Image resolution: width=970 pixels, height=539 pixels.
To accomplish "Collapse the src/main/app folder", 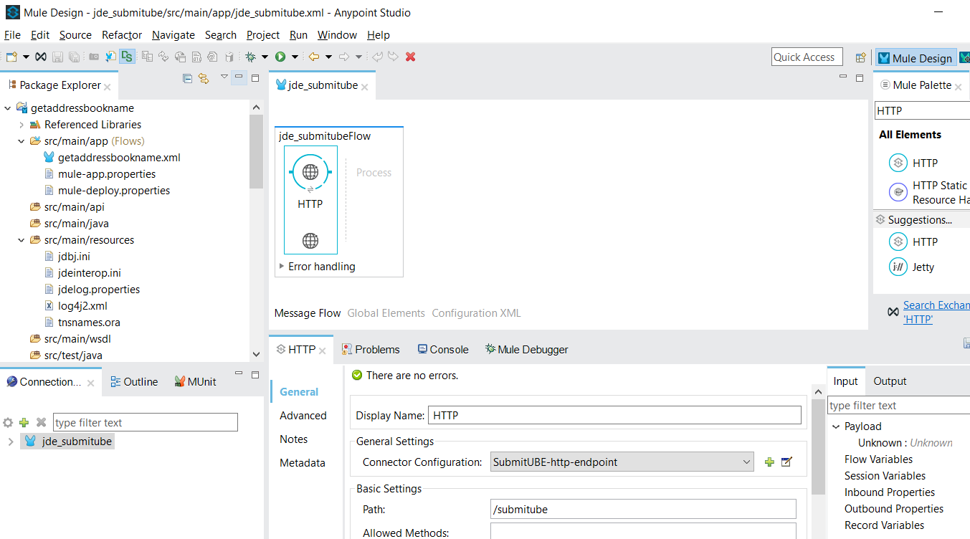I will [x=22, y=141].
